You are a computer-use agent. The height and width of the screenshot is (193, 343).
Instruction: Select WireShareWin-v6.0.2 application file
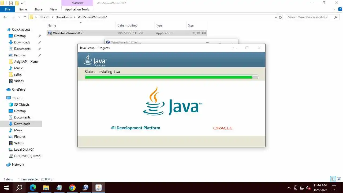point(126,33)
